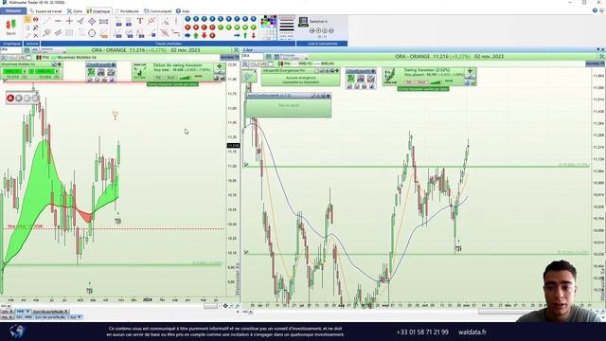The height and width of the screenshot is (341, 606).
Task: Toggle the checkbox in left chart toolbar
Action: pos(28,58)
